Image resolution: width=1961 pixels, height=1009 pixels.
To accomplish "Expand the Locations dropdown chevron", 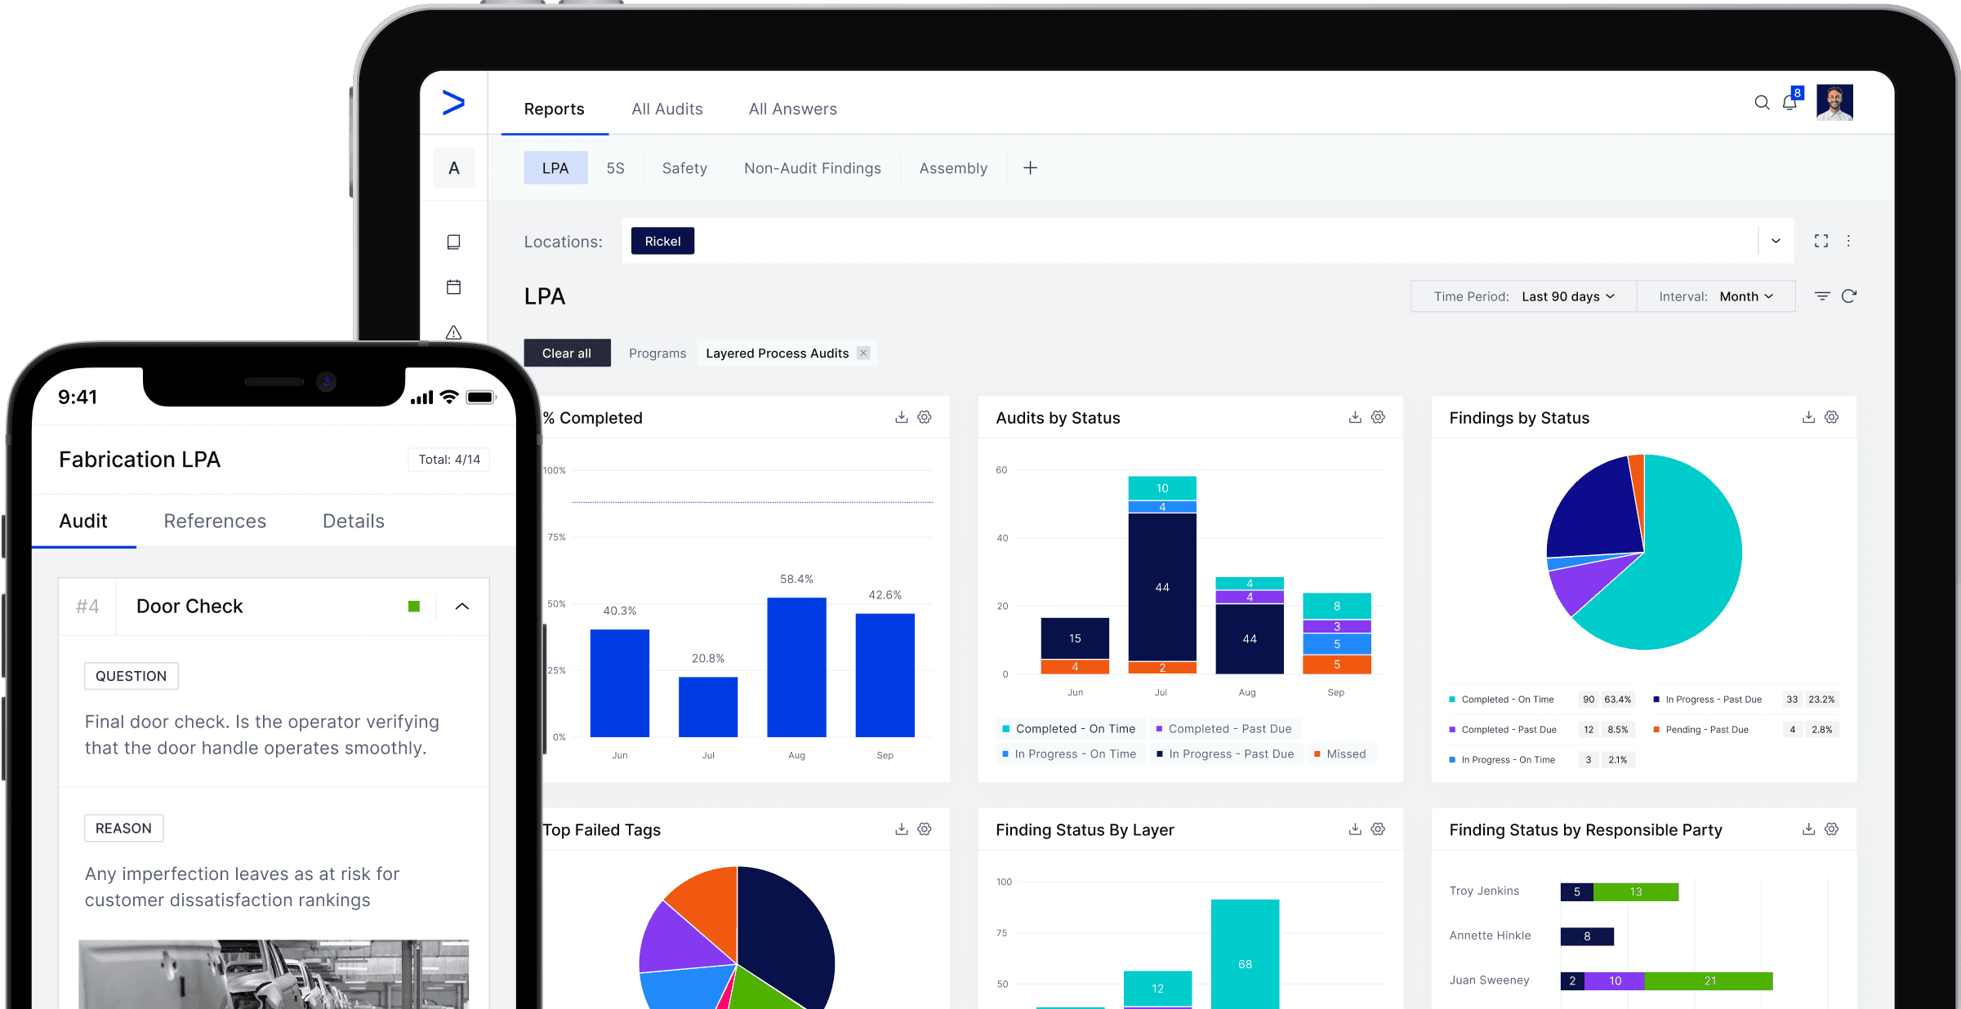I will [1776, 241].
